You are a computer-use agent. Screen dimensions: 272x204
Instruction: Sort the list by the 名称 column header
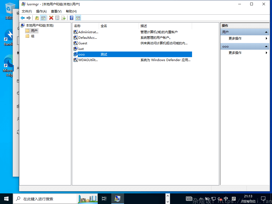pyautogui.click(x=86, y=26)
